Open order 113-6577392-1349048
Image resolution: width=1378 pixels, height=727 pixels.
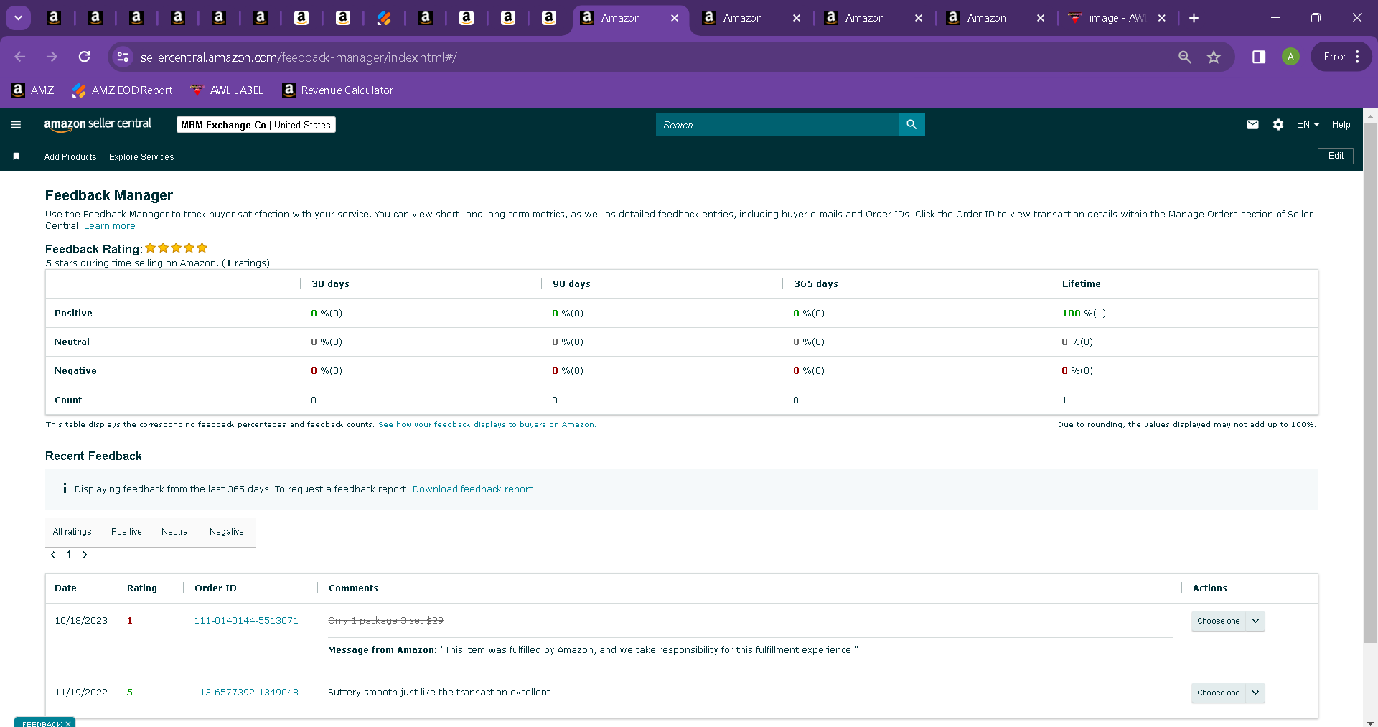tap(246, 693)
